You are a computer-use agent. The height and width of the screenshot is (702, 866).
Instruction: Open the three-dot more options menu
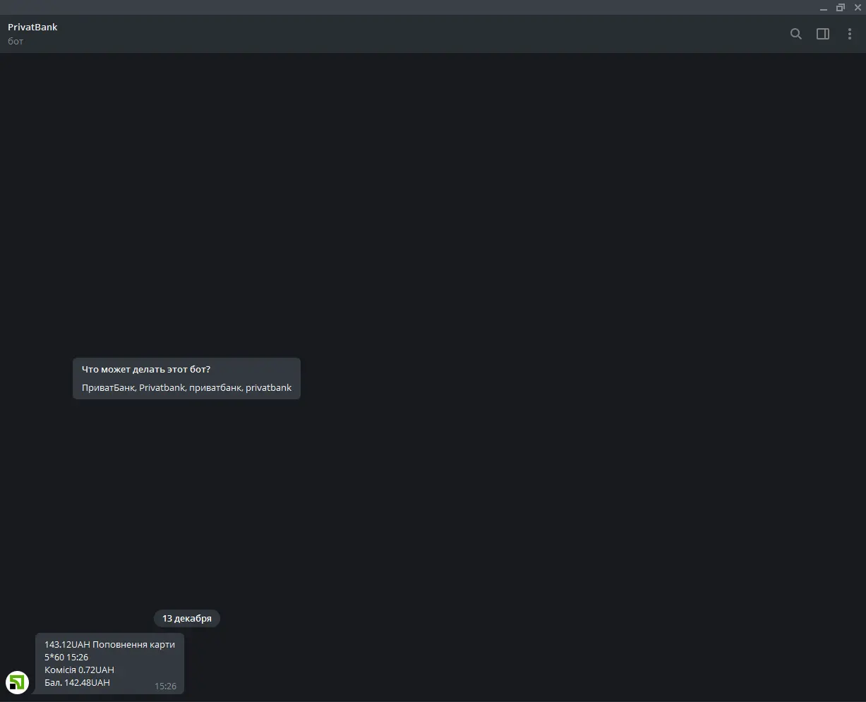tap(850, 34)
